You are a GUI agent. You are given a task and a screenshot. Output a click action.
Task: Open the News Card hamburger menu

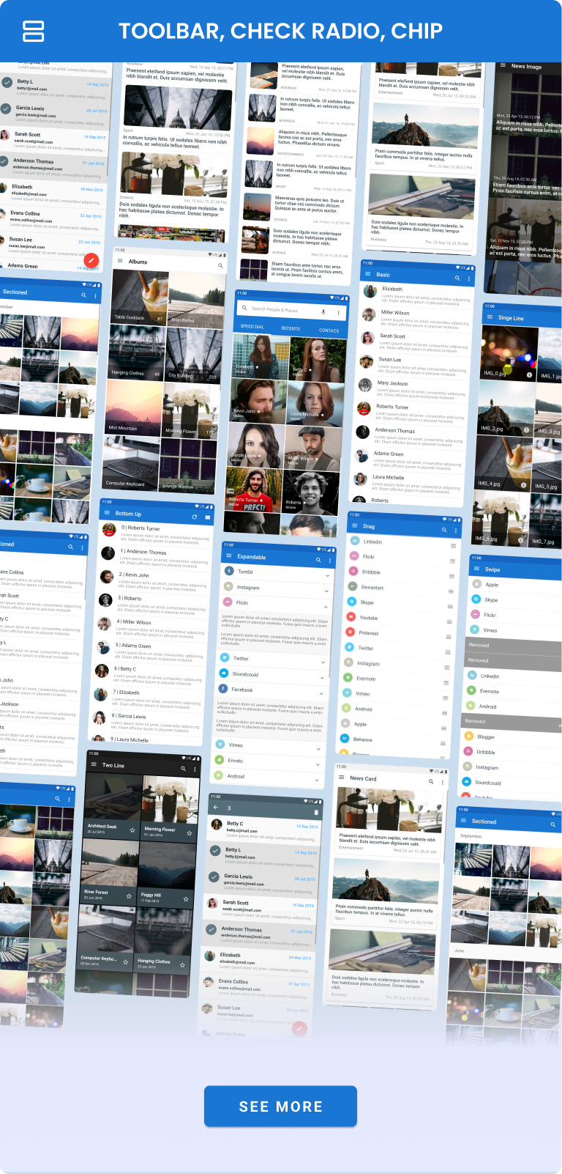click(341, 778)
